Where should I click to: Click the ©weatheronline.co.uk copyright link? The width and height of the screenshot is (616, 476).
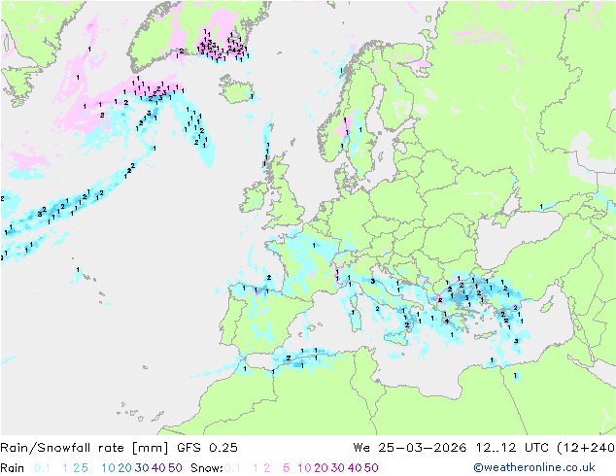534,467
